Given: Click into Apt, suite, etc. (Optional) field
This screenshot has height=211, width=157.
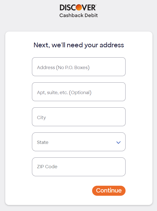Looking at the screenshot, I should (x=79, y=92).
